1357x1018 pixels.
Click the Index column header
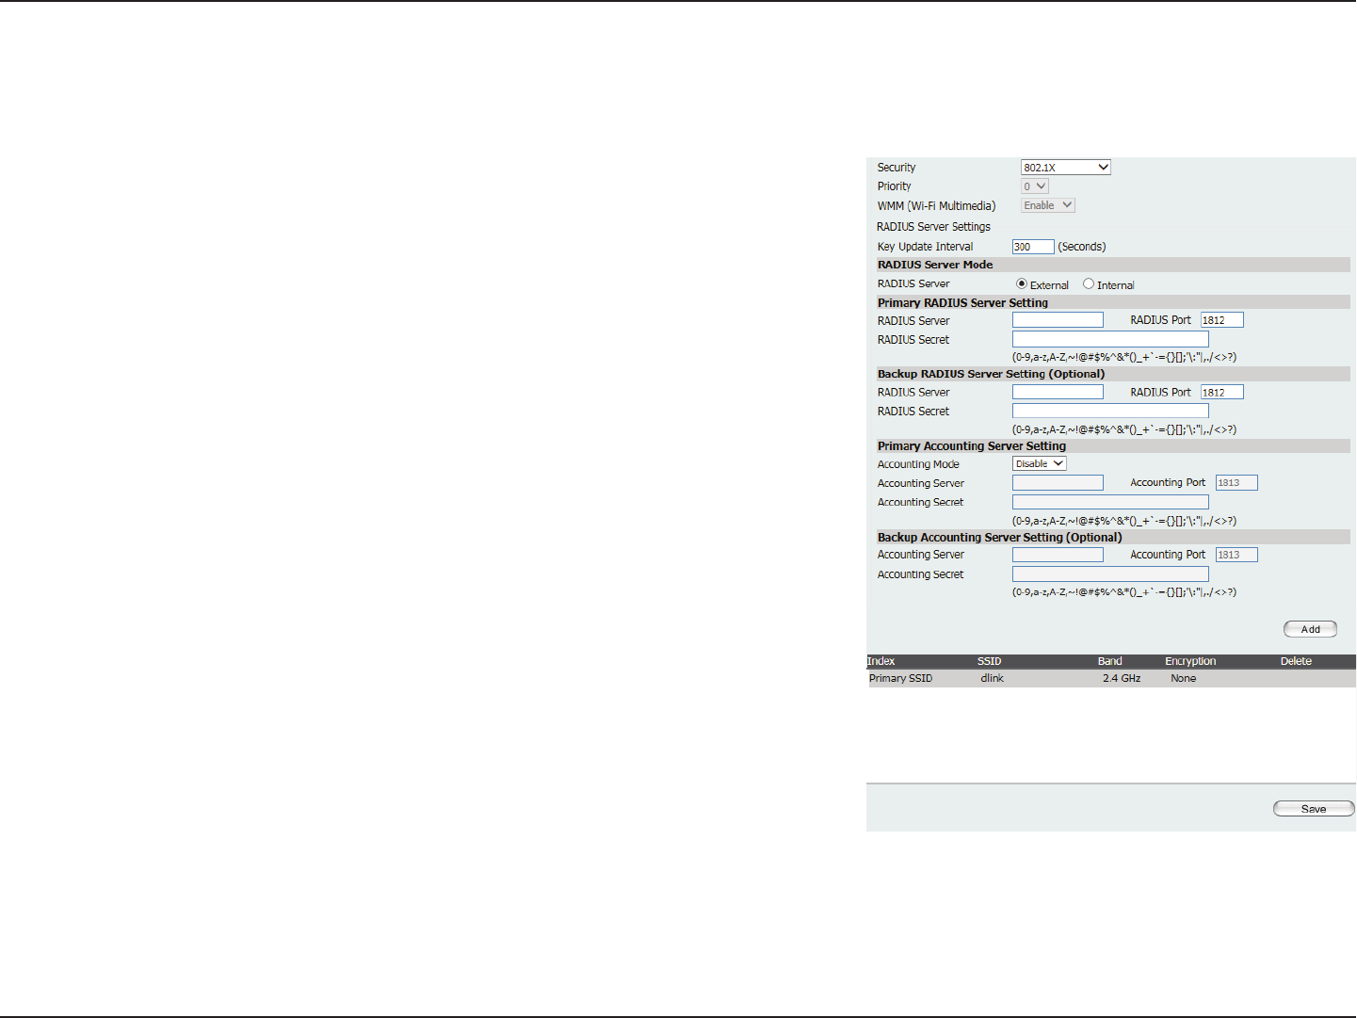(880, 661)
